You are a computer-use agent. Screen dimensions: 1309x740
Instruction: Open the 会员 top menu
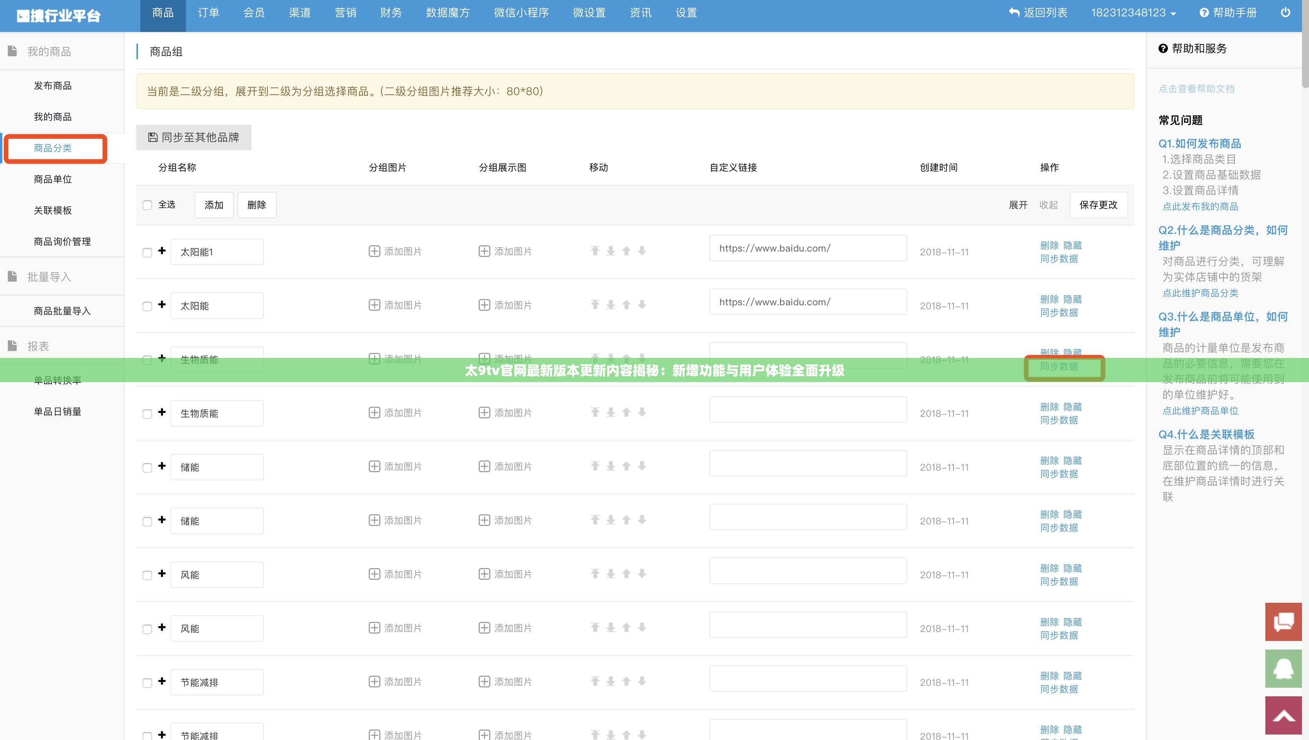[254, 13]
